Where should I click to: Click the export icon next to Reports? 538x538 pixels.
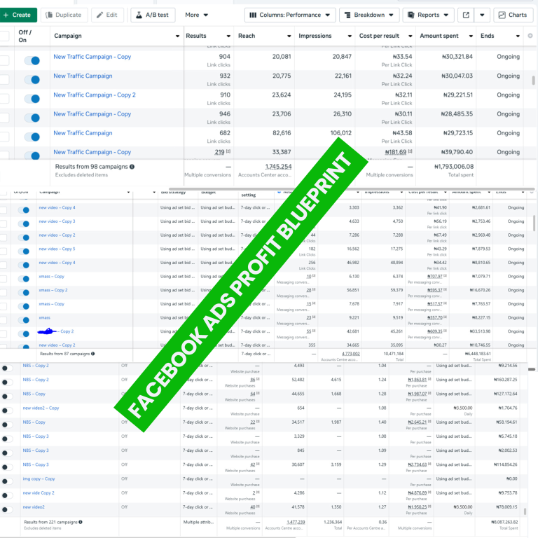tap(466, 15)
